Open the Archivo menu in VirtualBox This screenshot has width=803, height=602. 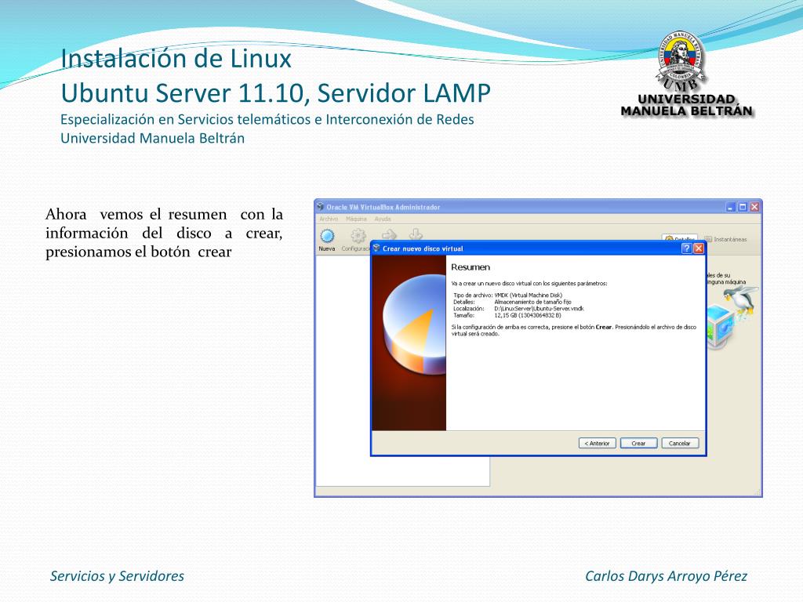(x=329, y=219)
